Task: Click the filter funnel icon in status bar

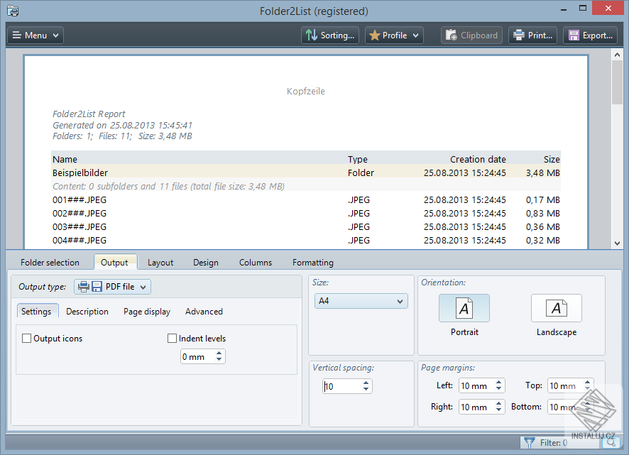Action: (530, 442)
